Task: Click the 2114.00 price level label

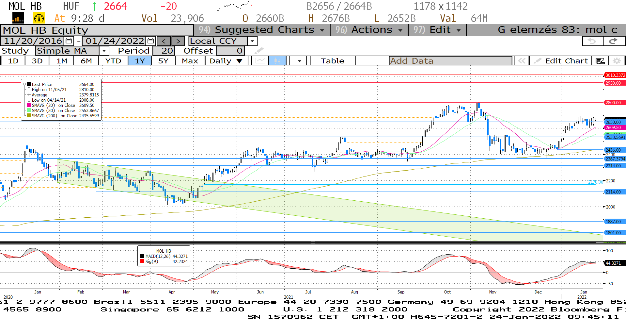Action: tap(615, 192)
